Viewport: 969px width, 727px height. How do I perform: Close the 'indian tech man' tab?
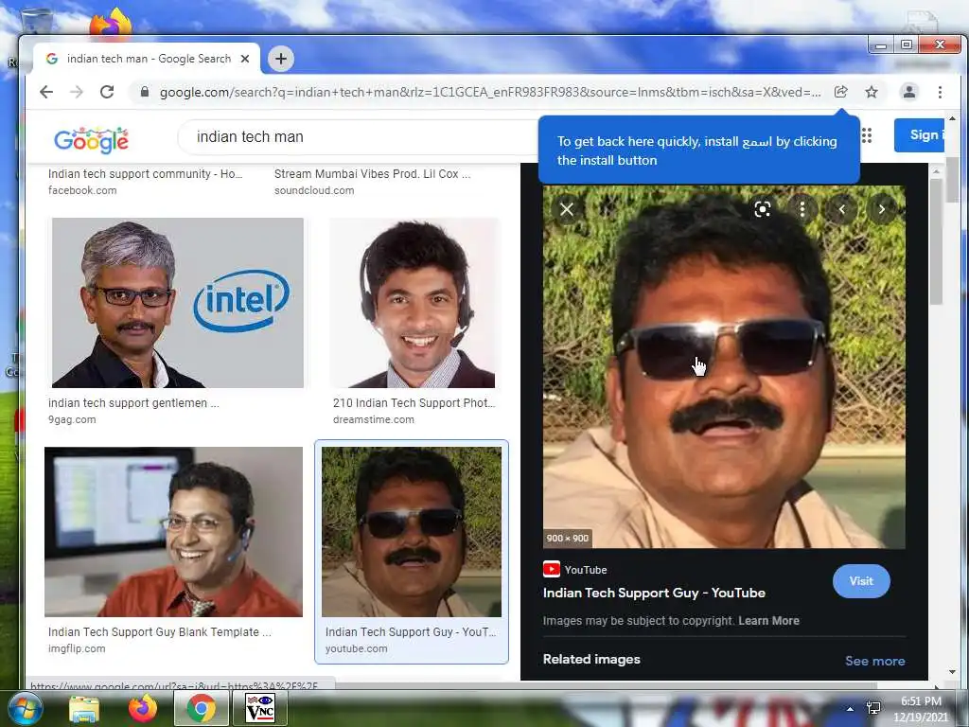click(245, 59)
